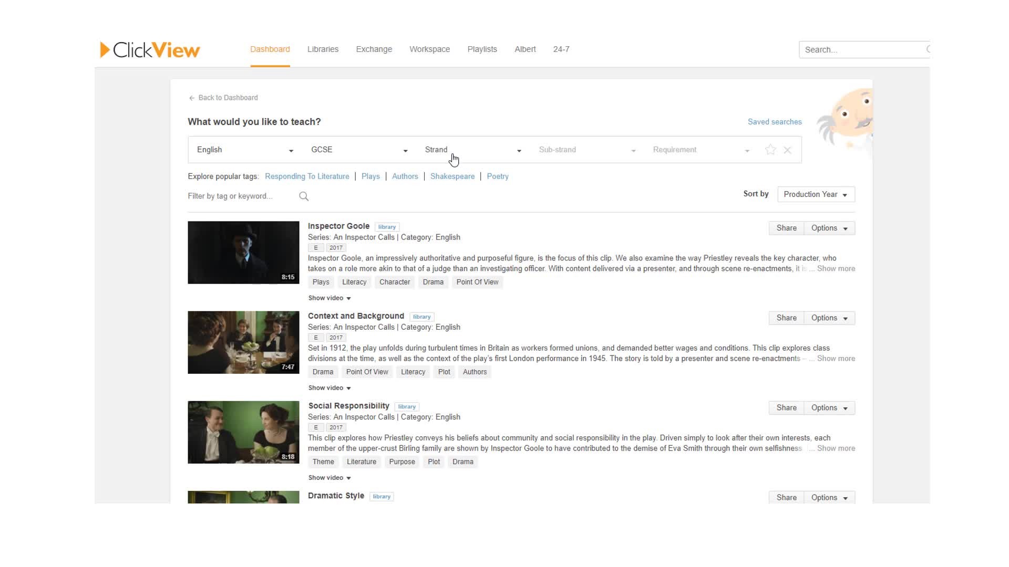Open Options menu for Inspector Goole
Screen dimensions: 1009x567
[829, 228]
